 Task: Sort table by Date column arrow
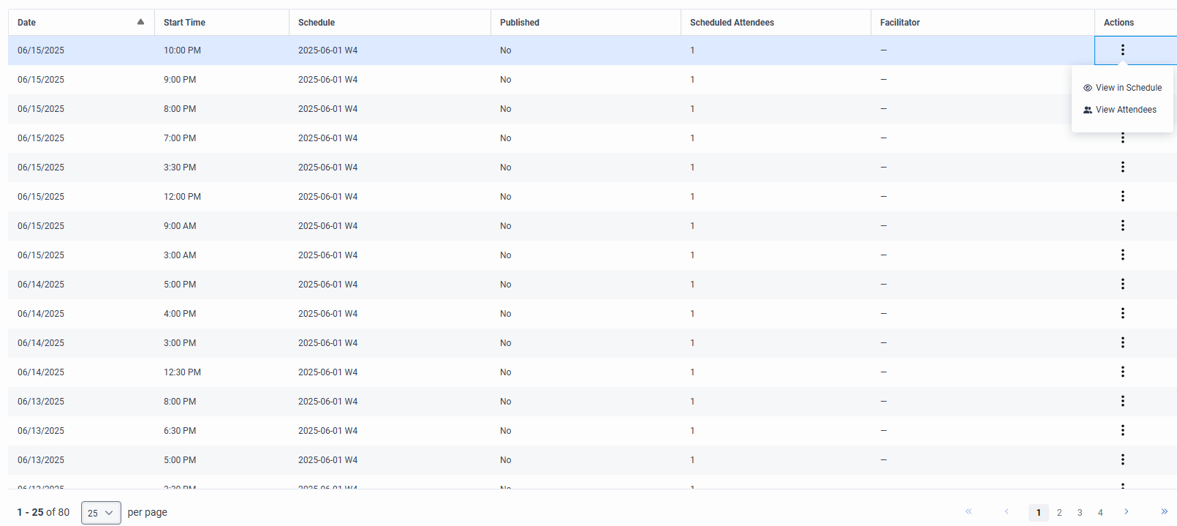[140, 22]
